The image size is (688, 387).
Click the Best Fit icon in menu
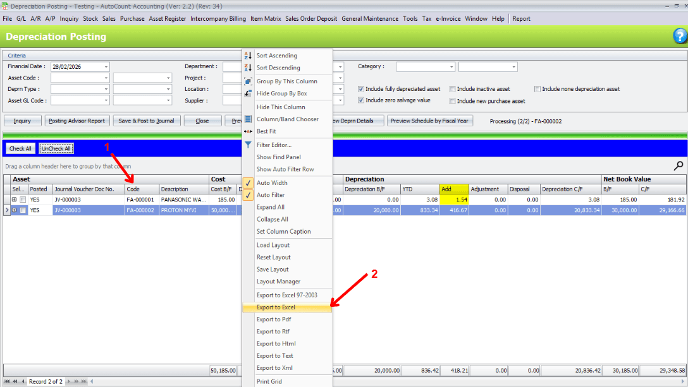248,131
